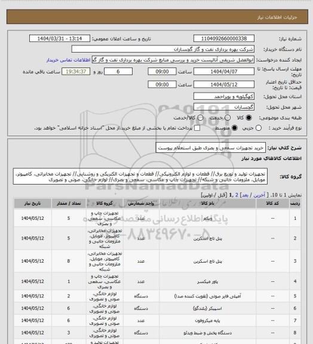Click the نام کالا column header
Image resolution: width=313 pixels, height=344 pixels.
[207, 204]
